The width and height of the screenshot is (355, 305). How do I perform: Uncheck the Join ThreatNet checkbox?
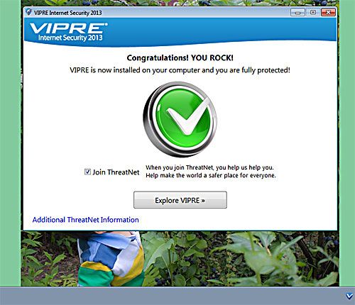[87, 172]
